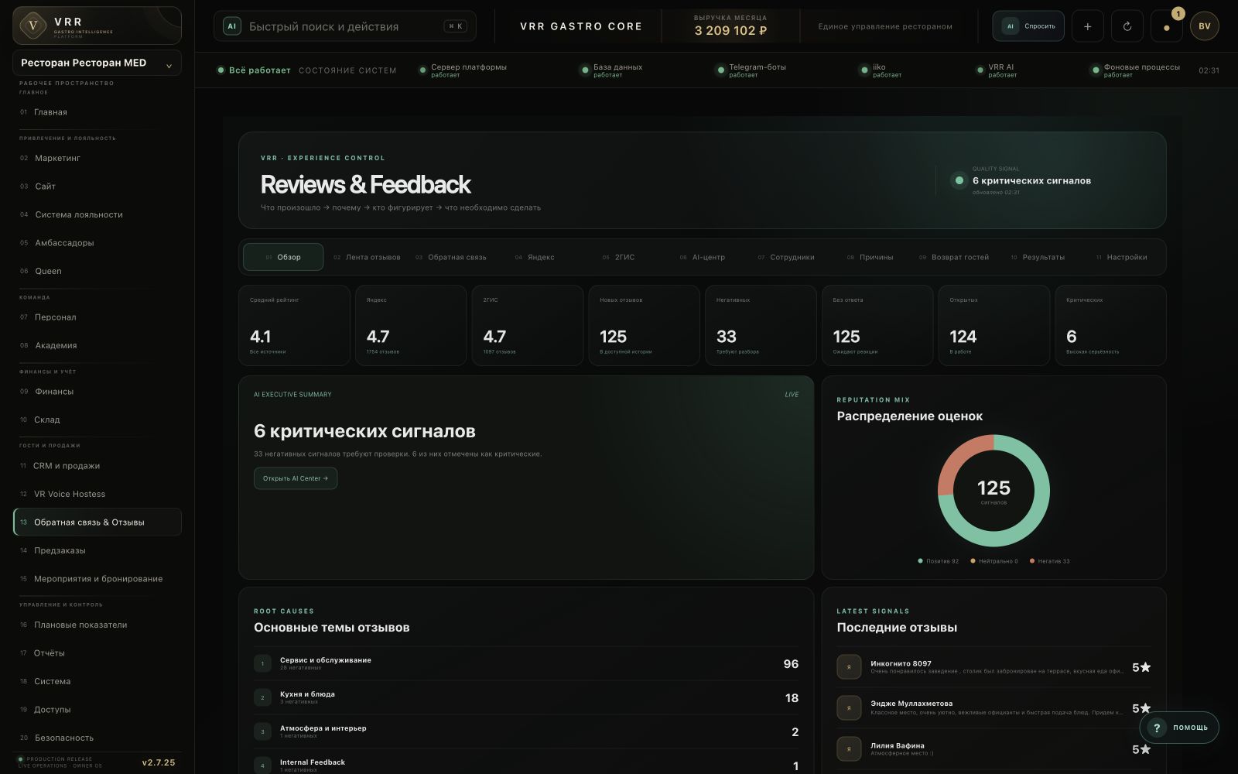Click the number 2 badge for Кухня и блюда
This screenshot has height=774, width=1238.
click(262, 697)
